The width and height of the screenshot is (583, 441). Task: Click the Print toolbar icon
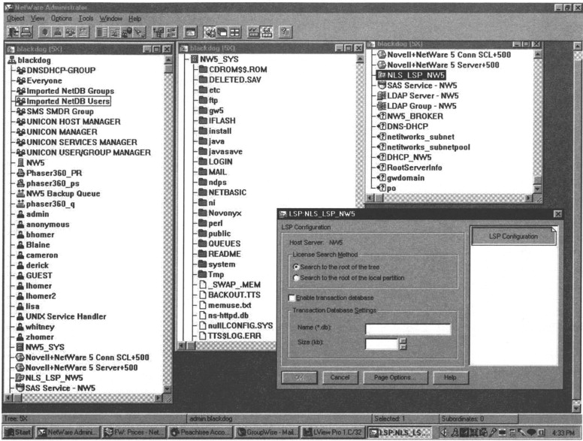(x=26, y=32)
